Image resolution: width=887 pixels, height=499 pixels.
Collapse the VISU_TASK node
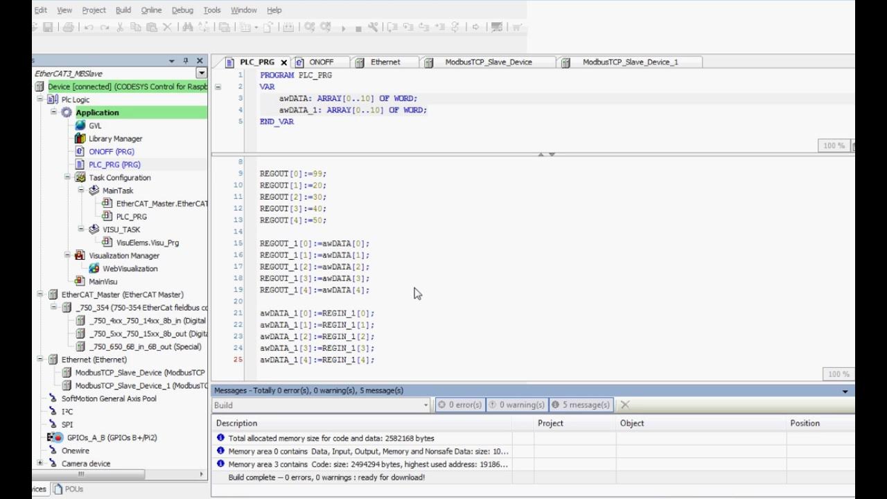pyautogui.click(x=81, y=229)
